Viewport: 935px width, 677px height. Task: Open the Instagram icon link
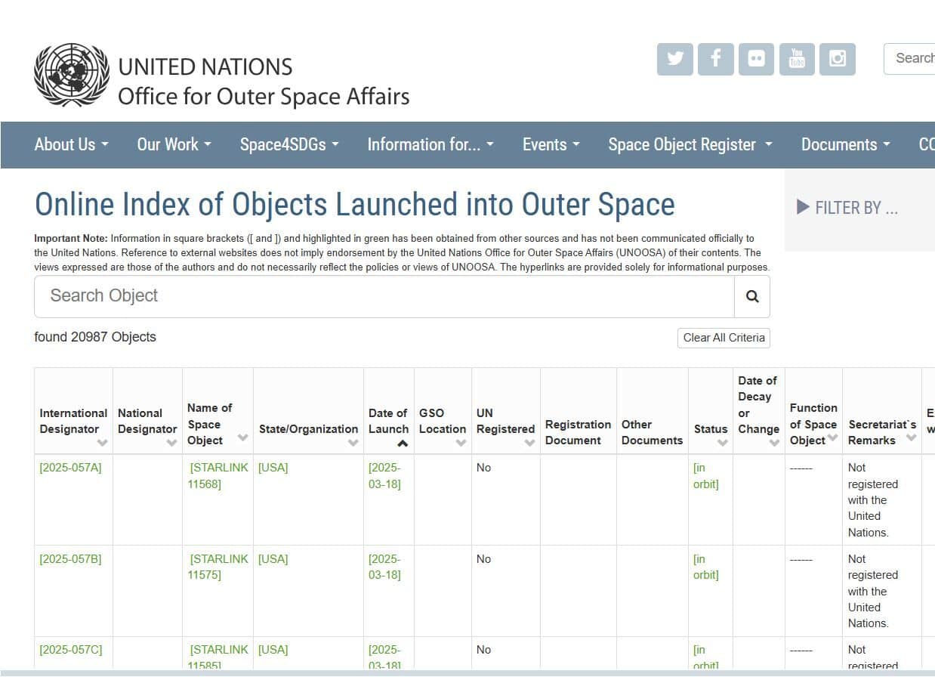click(x=838, y=59)
